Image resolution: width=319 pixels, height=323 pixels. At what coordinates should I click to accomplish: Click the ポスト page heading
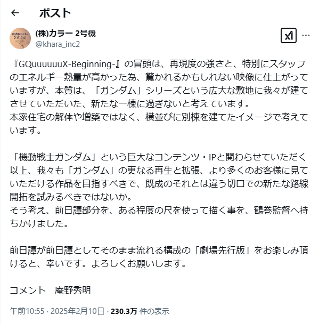coord(55,13)
